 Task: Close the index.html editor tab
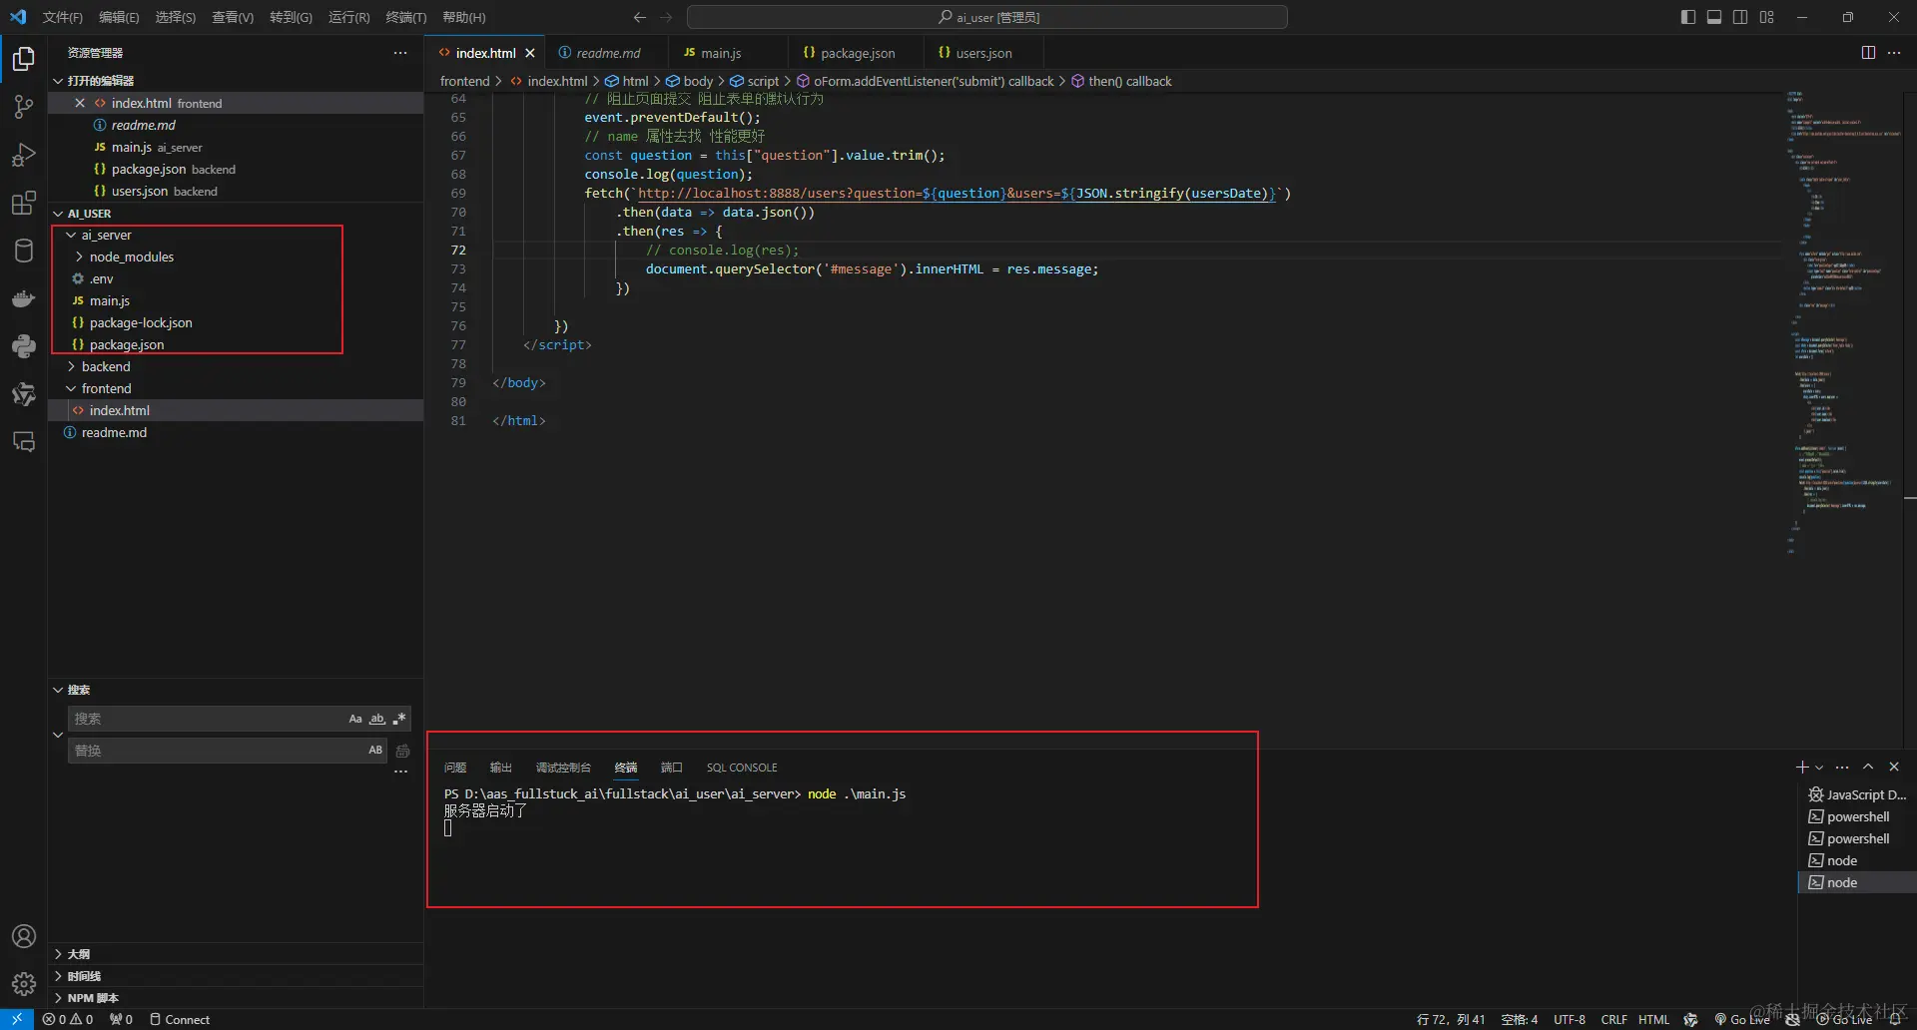click(530, 53)
